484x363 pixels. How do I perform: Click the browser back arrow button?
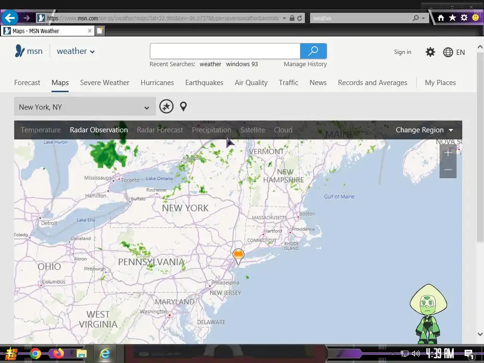[9, 18]
